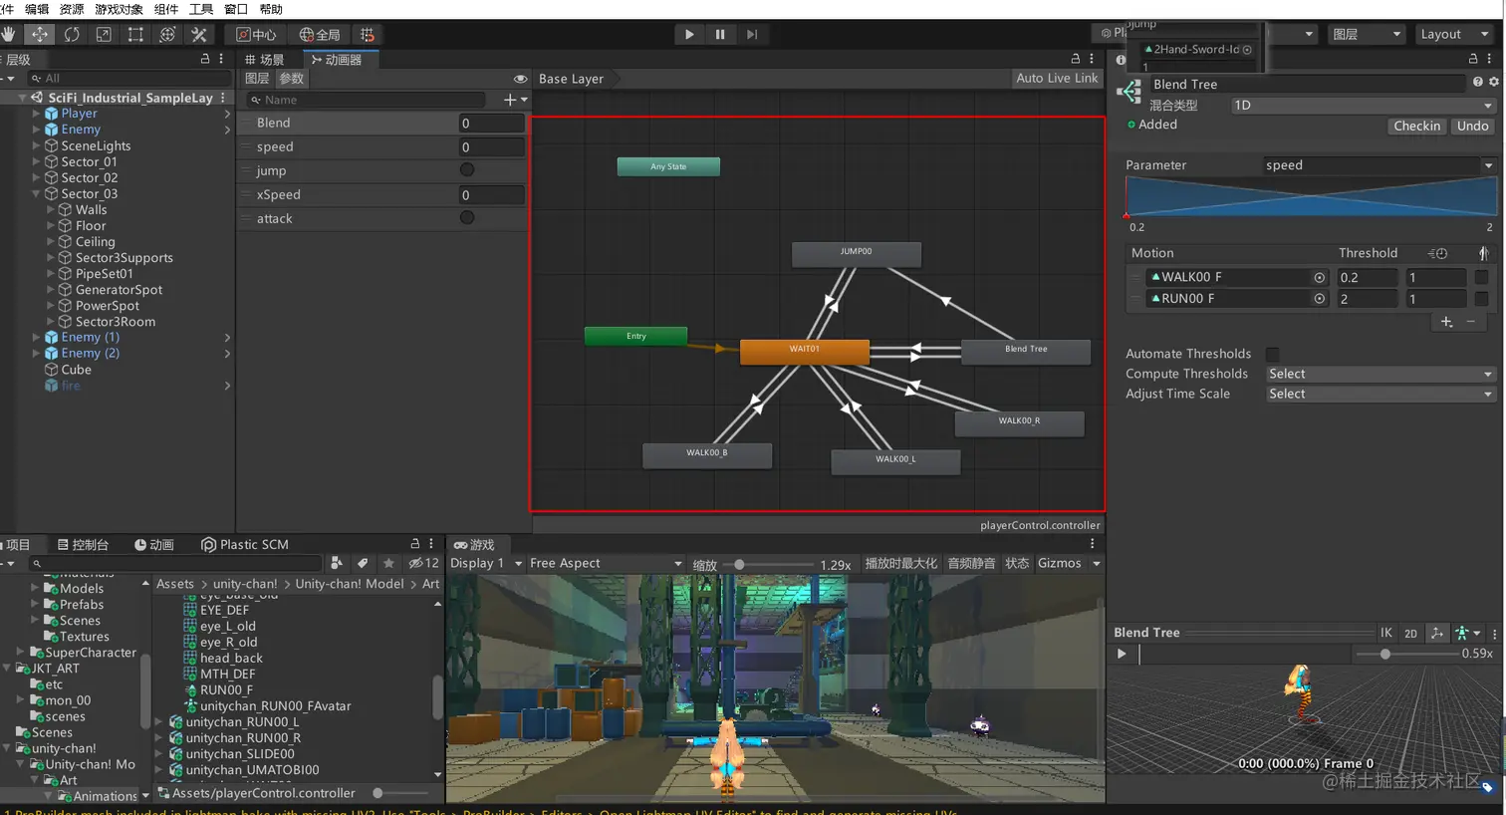Expand the Player object in hierarchy
This screenshot has height=815, width=1506.
point(36,114)
